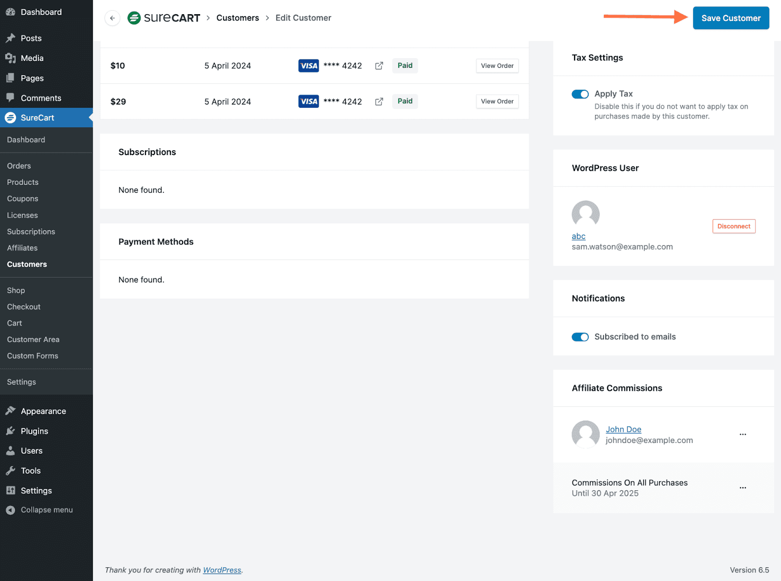Disconnect the WordPress user
The image size is (781, 581).
pos(734,226)
